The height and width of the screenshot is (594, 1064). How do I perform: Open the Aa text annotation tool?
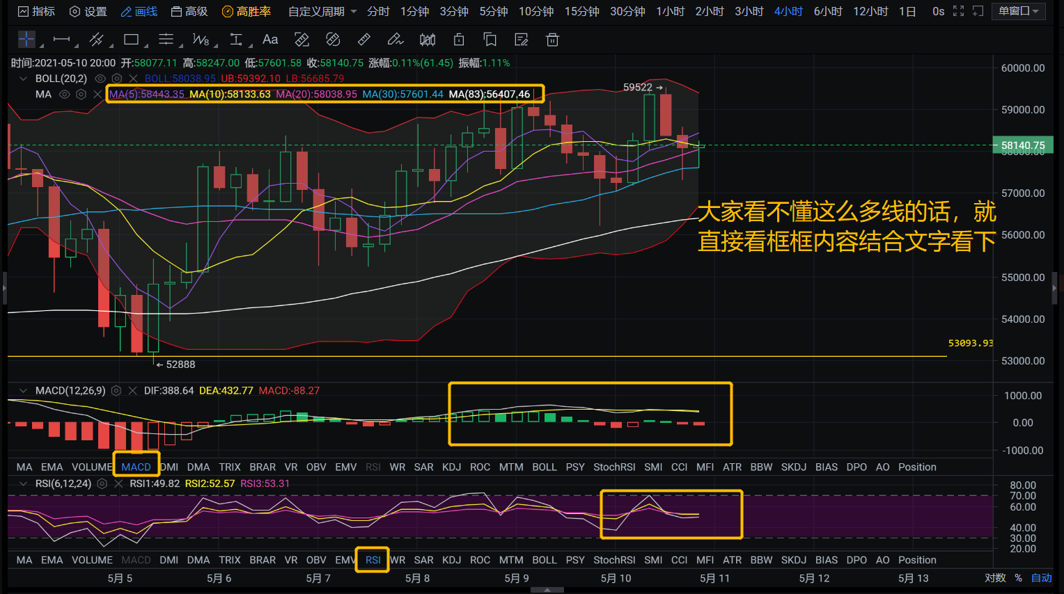click(270, 40)
